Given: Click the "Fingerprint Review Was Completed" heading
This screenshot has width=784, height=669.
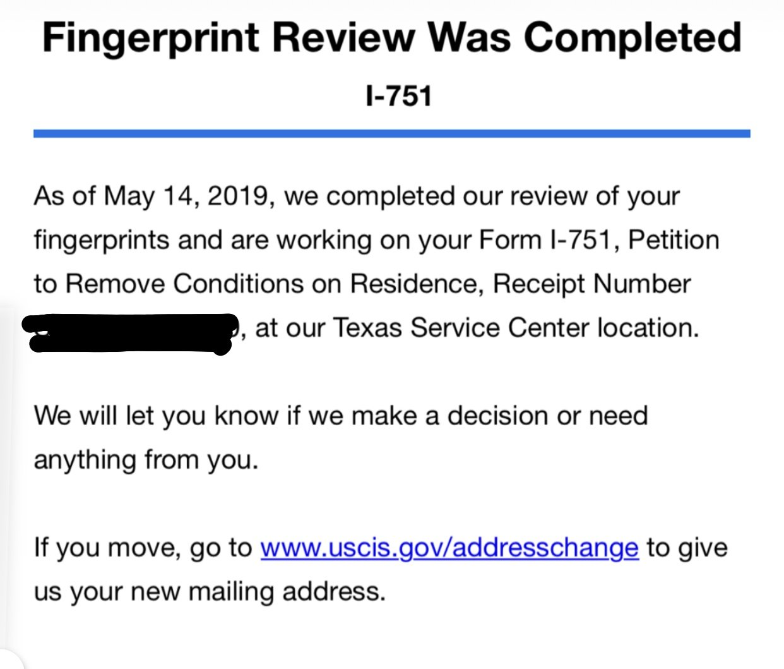Looking at the screenshot, I should 391,38.
